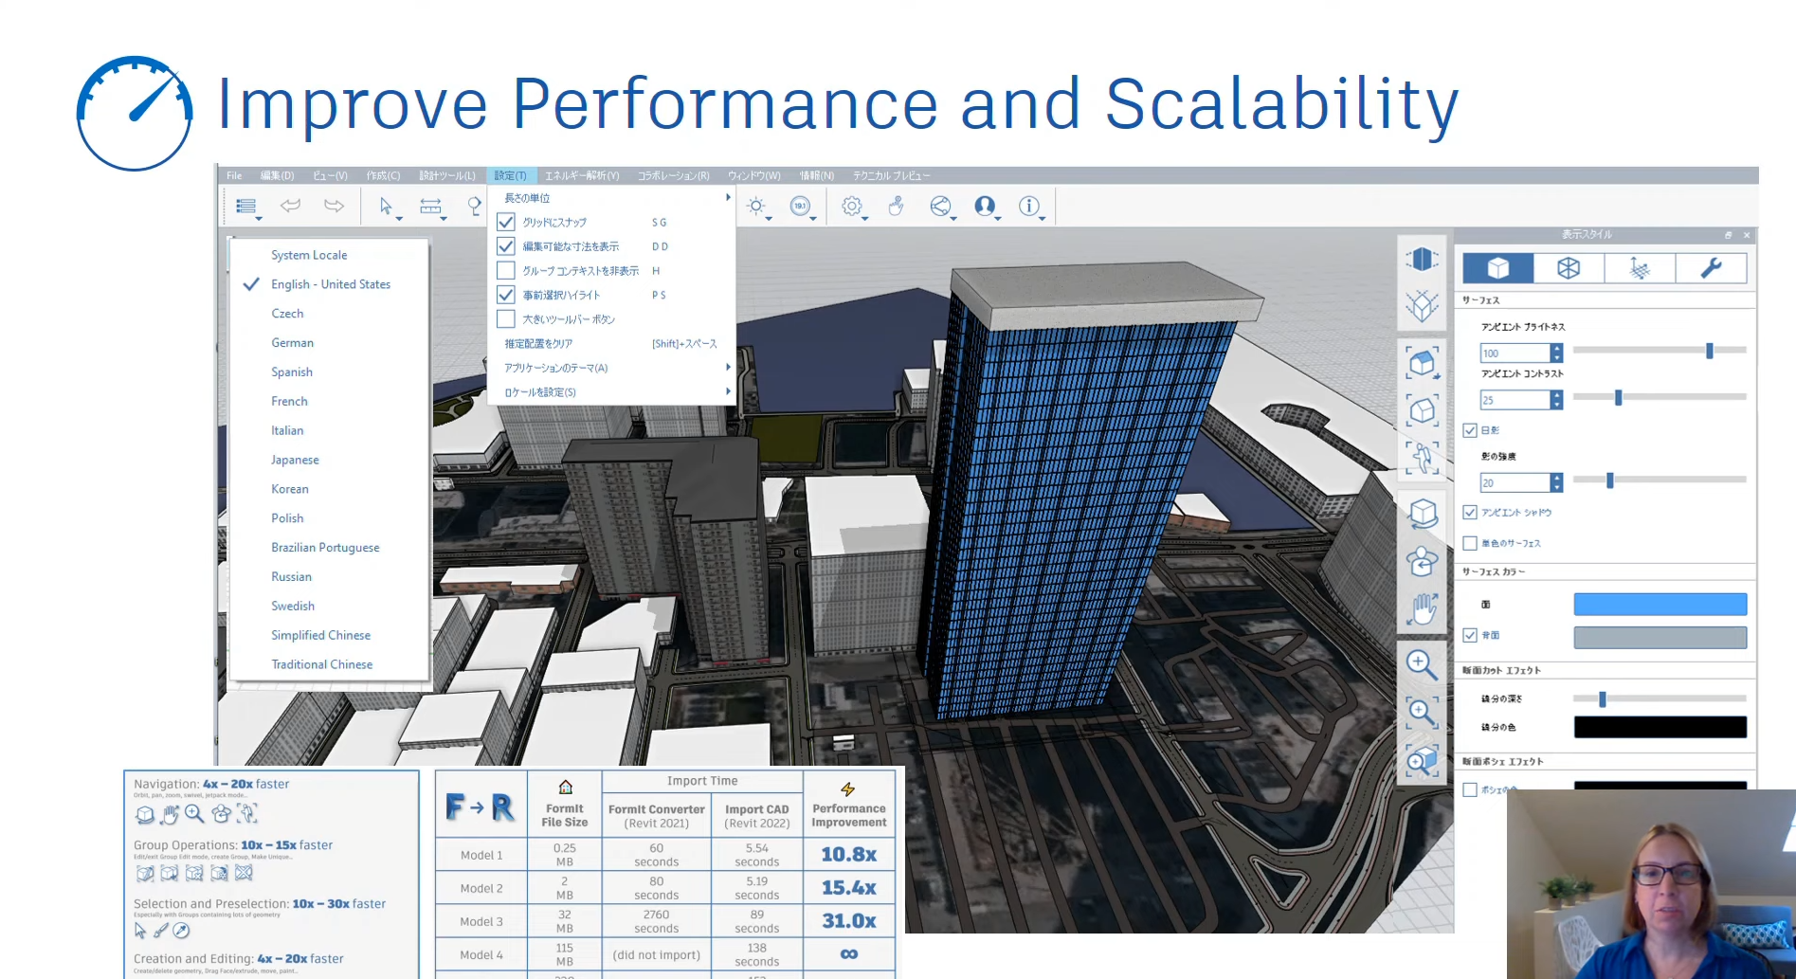Choose 推定配置をクリア from settings menu
Screen dimensions: 1796x979
(538, 344)
